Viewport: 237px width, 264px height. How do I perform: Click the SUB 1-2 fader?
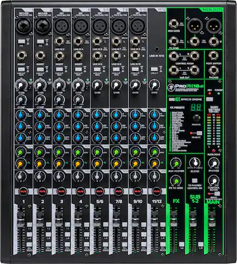(193, 219)
